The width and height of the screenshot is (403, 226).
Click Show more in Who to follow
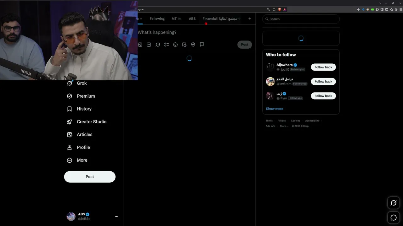pyautogui.click(x=275, y=109)
